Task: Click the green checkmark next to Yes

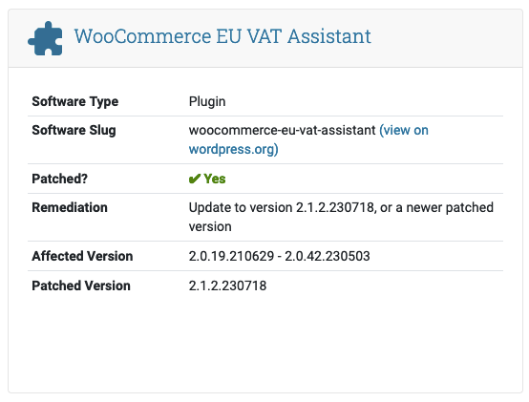Action: coord(195,179)
